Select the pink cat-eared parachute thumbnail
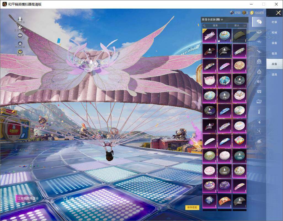This screenshot has width=283, height=221. [210, 81]
